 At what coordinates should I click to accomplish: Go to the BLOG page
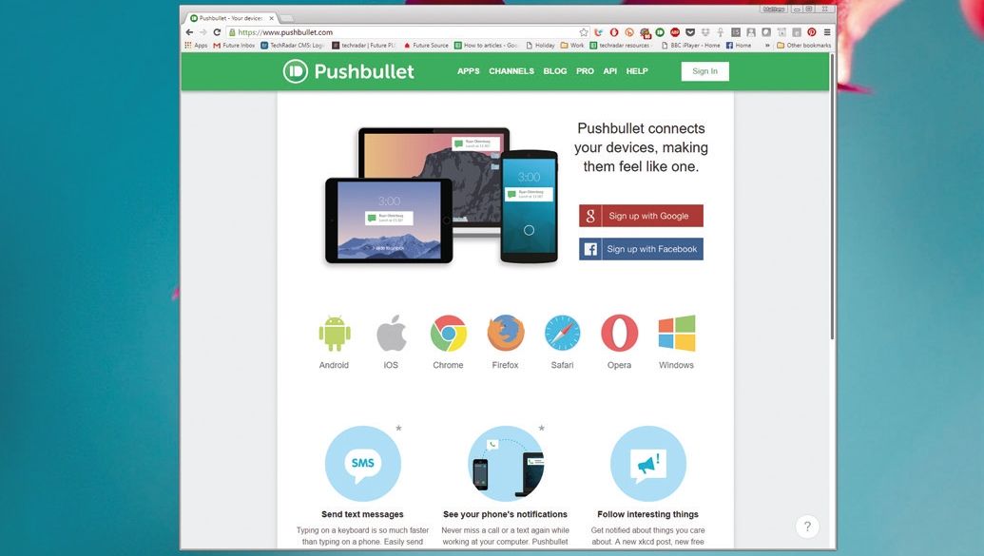click(555, 71)
